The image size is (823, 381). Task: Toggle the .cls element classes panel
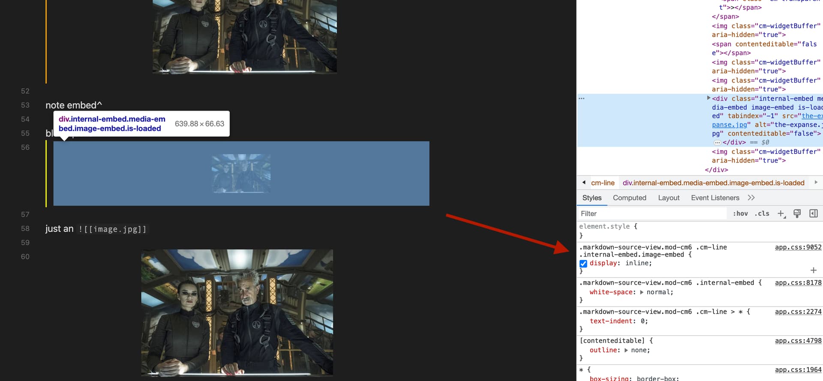(x=762, y=213)
